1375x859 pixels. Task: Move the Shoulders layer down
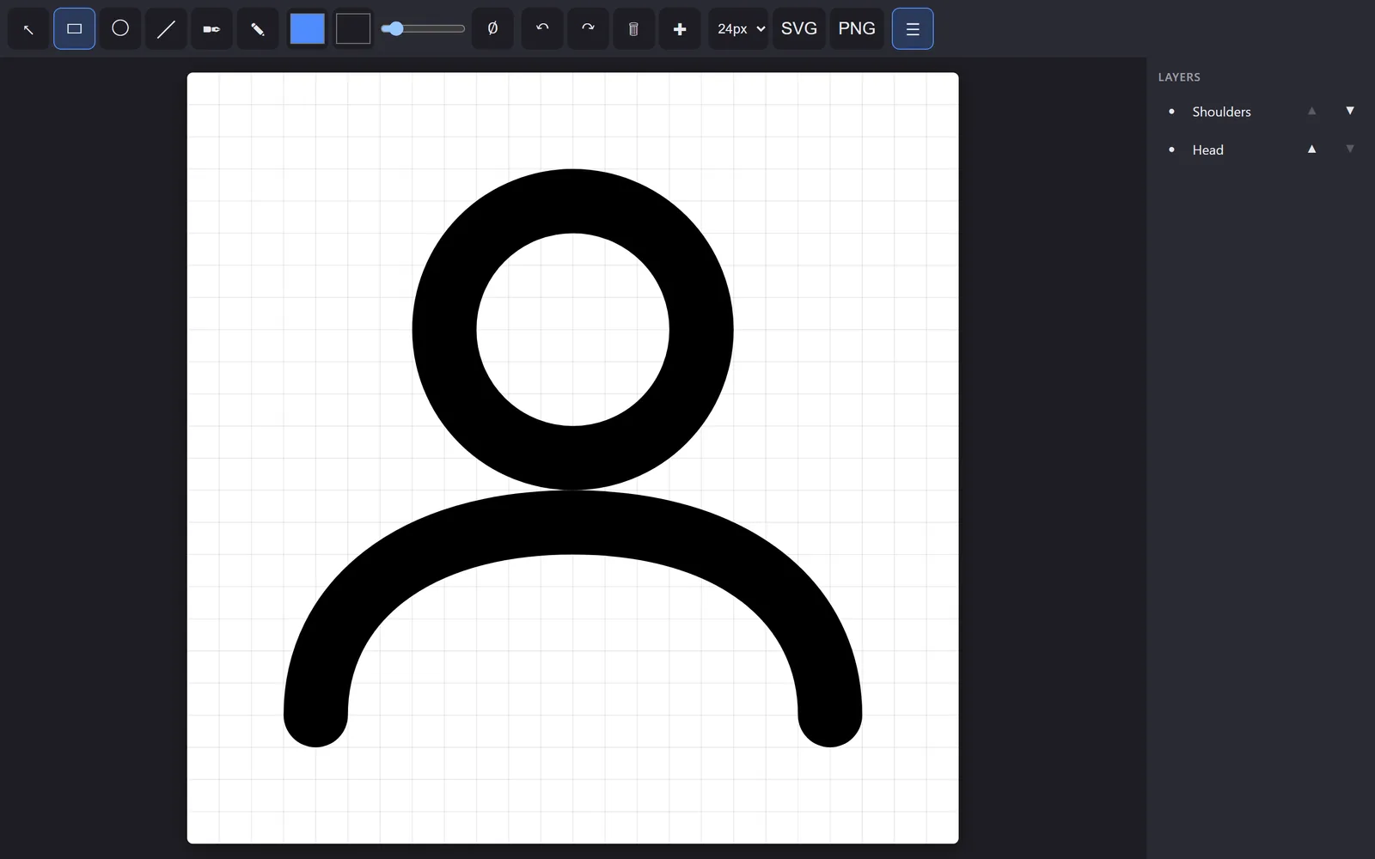tap(1350, 111)
